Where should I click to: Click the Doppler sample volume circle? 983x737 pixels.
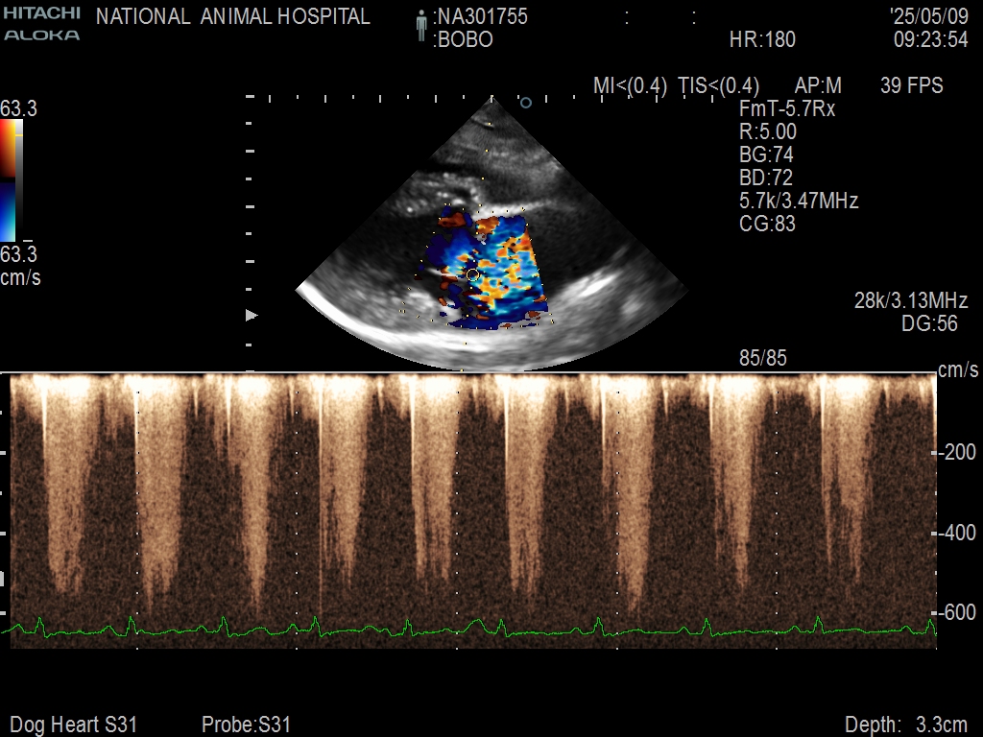point(472,274)
